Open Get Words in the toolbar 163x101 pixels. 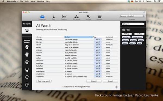pos(76,17)
